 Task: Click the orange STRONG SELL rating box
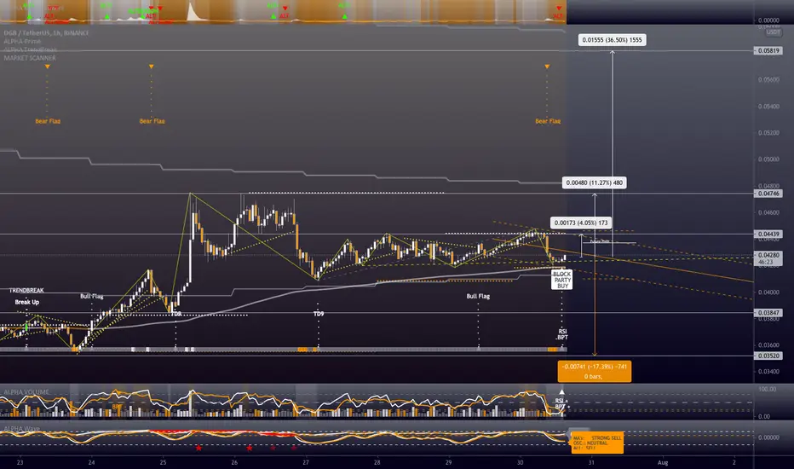click(597, 443)
